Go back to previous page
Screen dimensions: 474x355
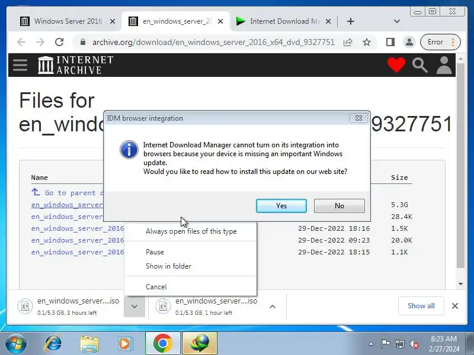[21, 42]
